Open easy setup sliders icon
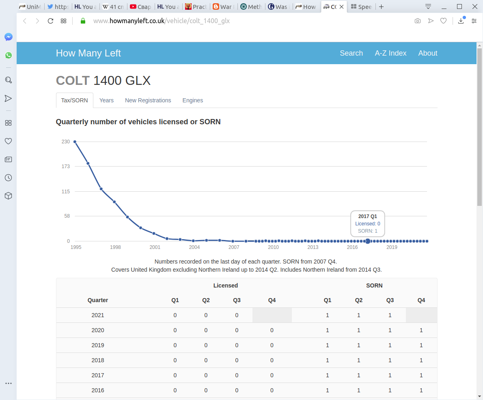This screenshot has width=483, height=400. click(474, 21)
